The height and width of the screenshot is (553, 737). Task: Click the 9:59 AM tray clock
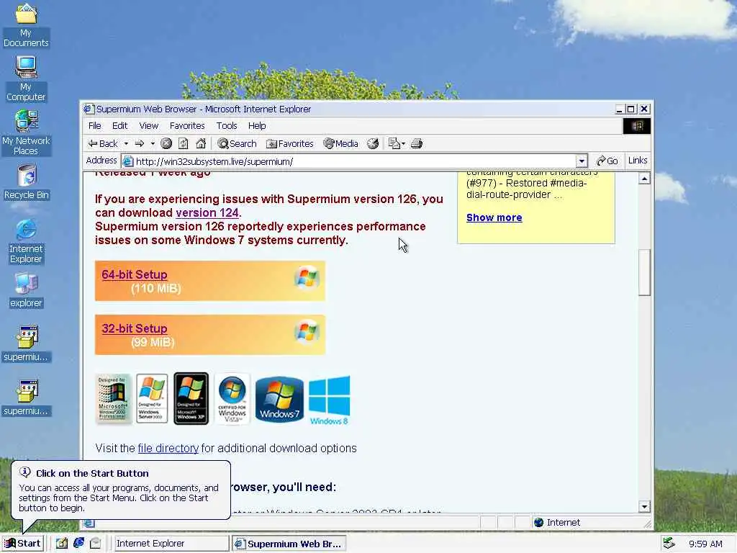click(705, 544)
